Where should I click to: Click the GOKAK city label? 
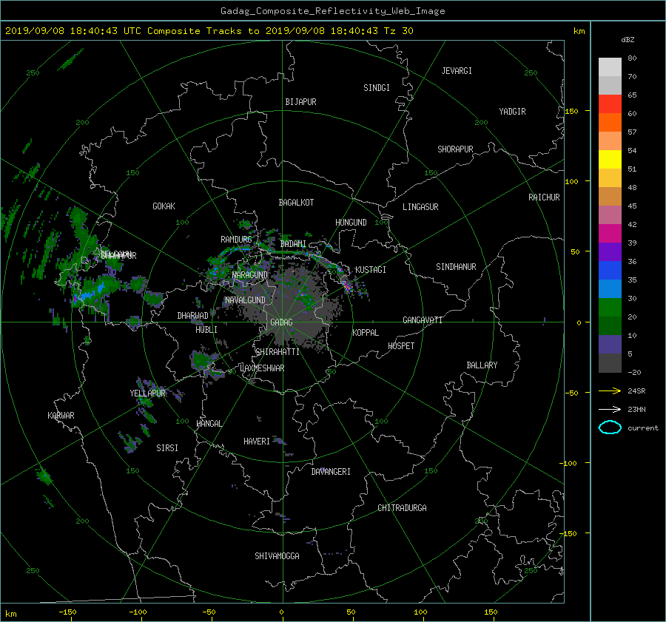pyautogui.click(x=164, y=206)
